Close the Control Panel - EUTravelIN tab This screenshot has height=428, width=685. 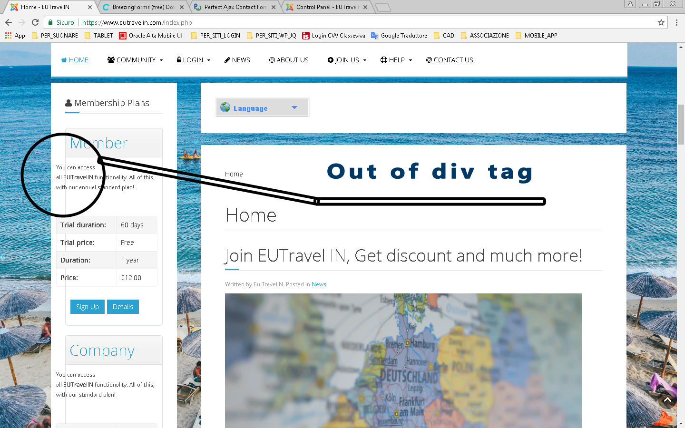tap(365, 7)
